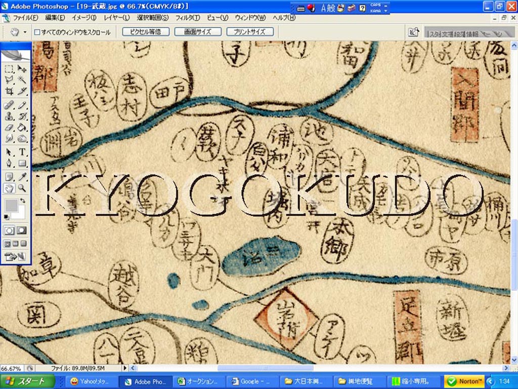Set Full Screen Mode without menu bar
Screen dimensions: 518x389
(23, 244)
